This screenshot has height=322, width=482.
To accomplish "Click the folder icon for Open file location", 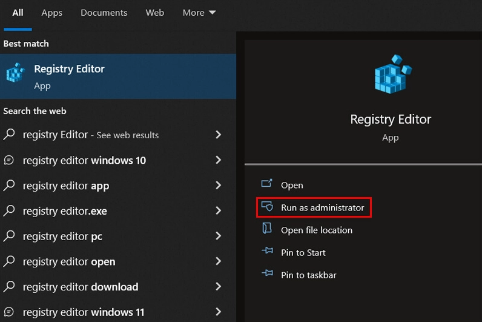I will pos(267,229).
